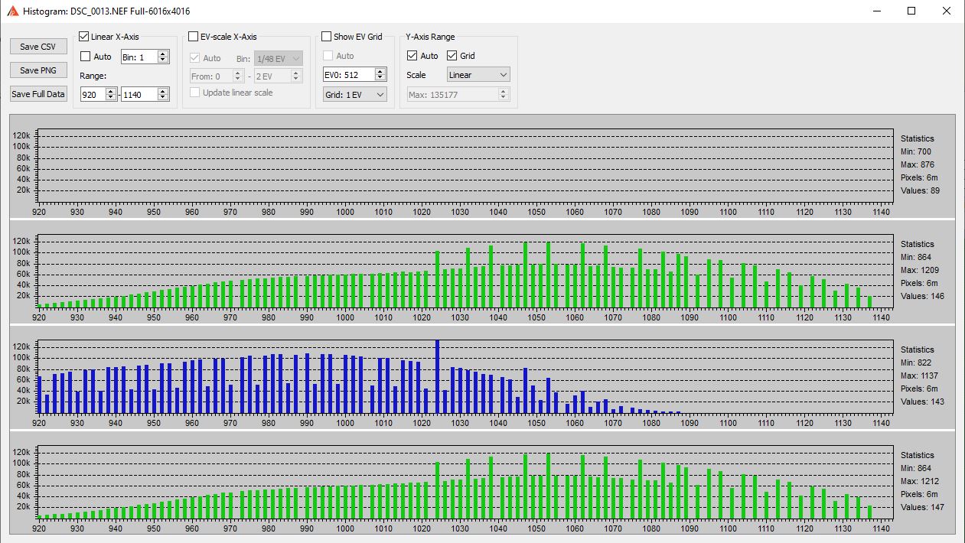This screenshot has height=543, width=965.
Task: Click the Save CSV button
Action: coord(38,47)
